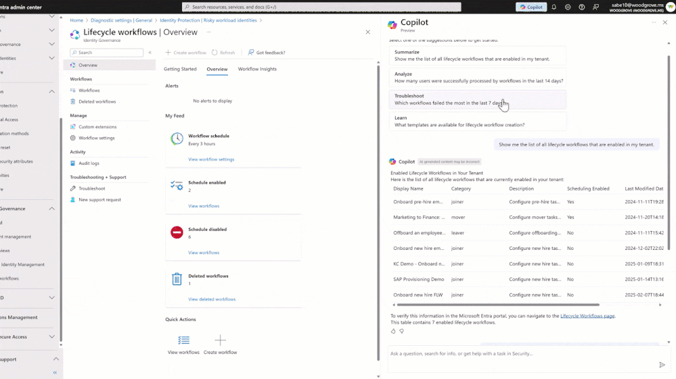
Task: Collapse the left navigation with double chevron
Action: (x=55, y=372)
